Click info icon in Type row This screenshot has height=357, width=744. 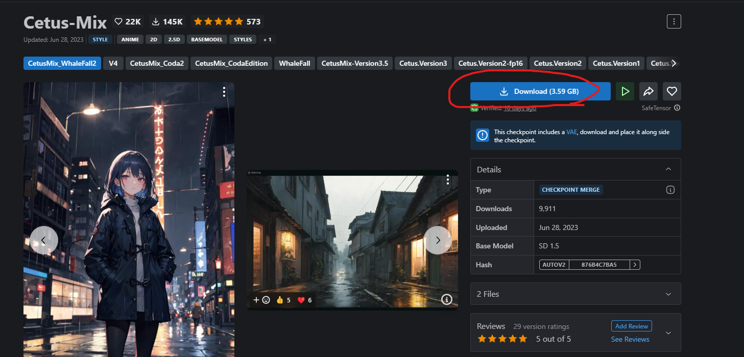point(670,190)
